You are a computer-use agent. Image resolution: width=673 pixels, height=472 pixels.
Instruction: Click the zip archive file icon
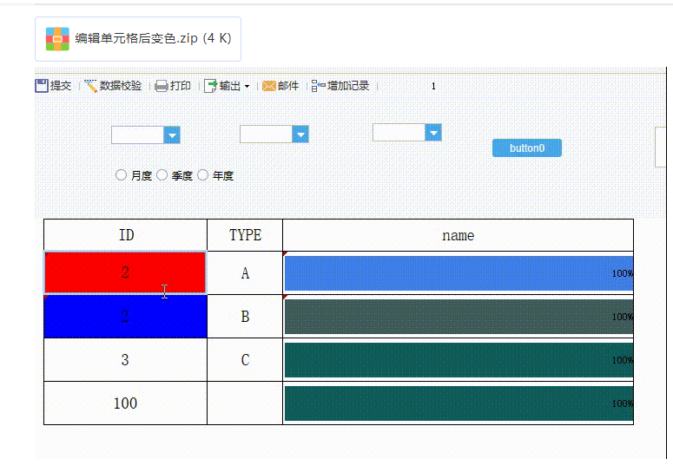57,39
